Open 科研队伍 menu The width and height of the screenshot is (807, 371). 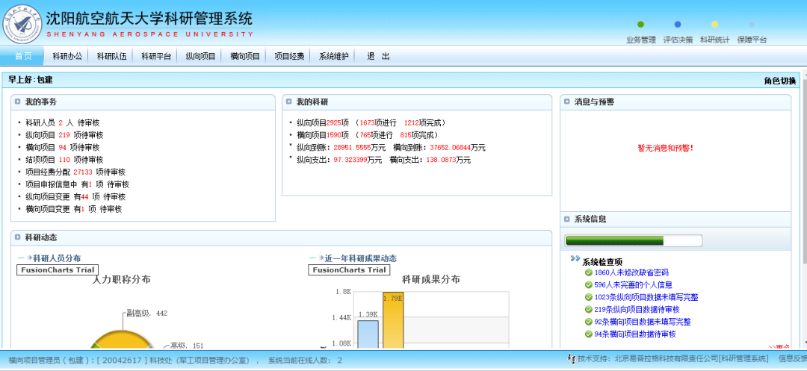coord(111,57)
